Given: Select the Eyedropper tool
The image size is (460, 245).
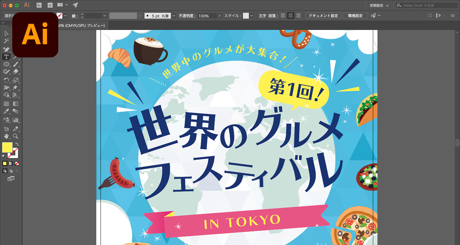Looking at the screenshot, I should (6, 111).
